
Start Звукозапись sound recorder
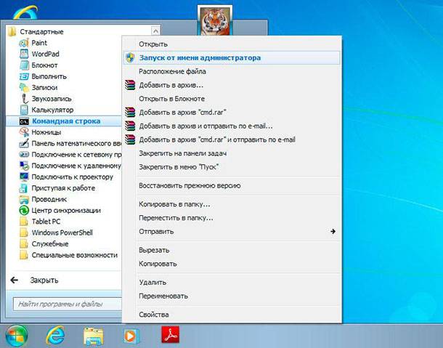point(45,99)
